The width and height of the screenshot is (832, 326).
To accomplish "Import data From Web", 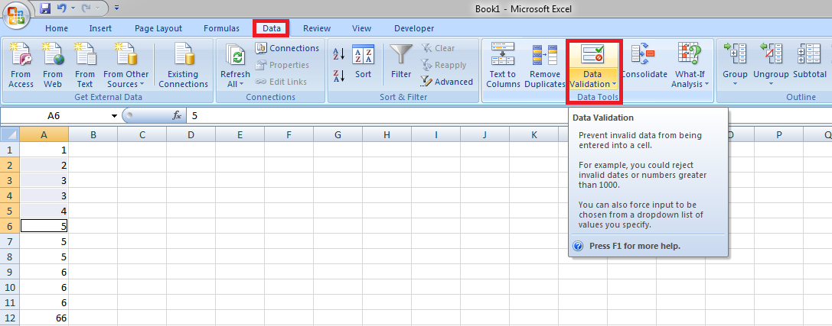I will [x=53, y=66].
